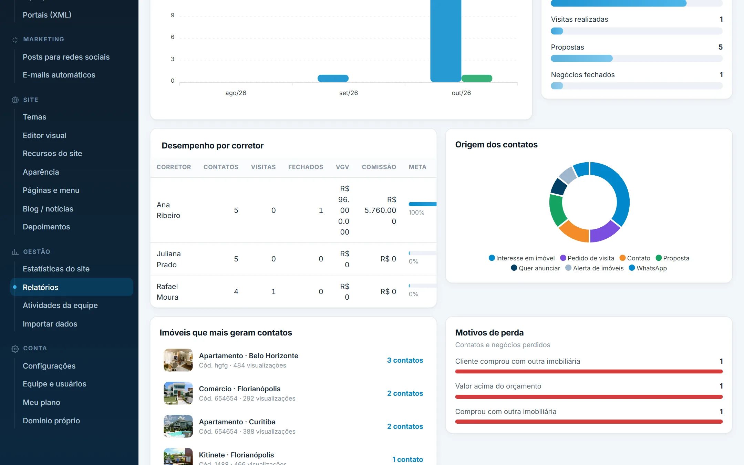Open Depoimentos in sidebar

[46, 227]
